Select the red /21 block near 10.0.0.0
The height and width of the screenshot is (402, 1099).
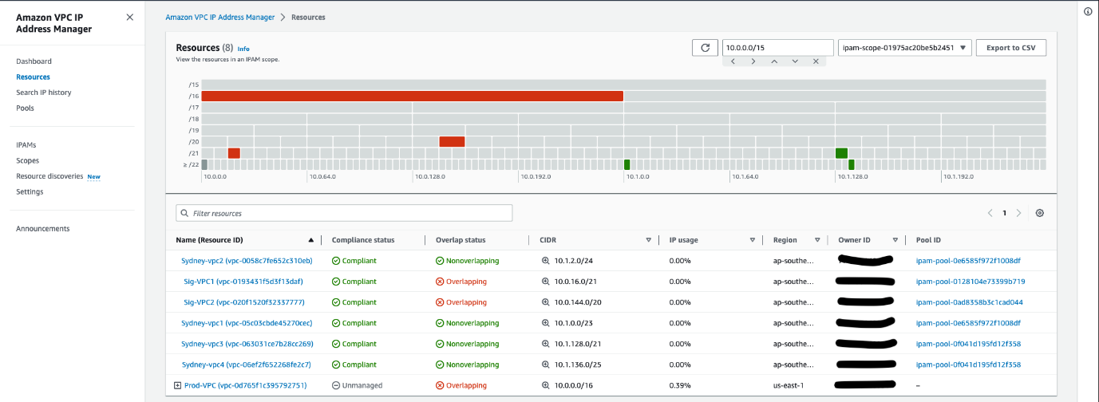click(x=234, y=153)
